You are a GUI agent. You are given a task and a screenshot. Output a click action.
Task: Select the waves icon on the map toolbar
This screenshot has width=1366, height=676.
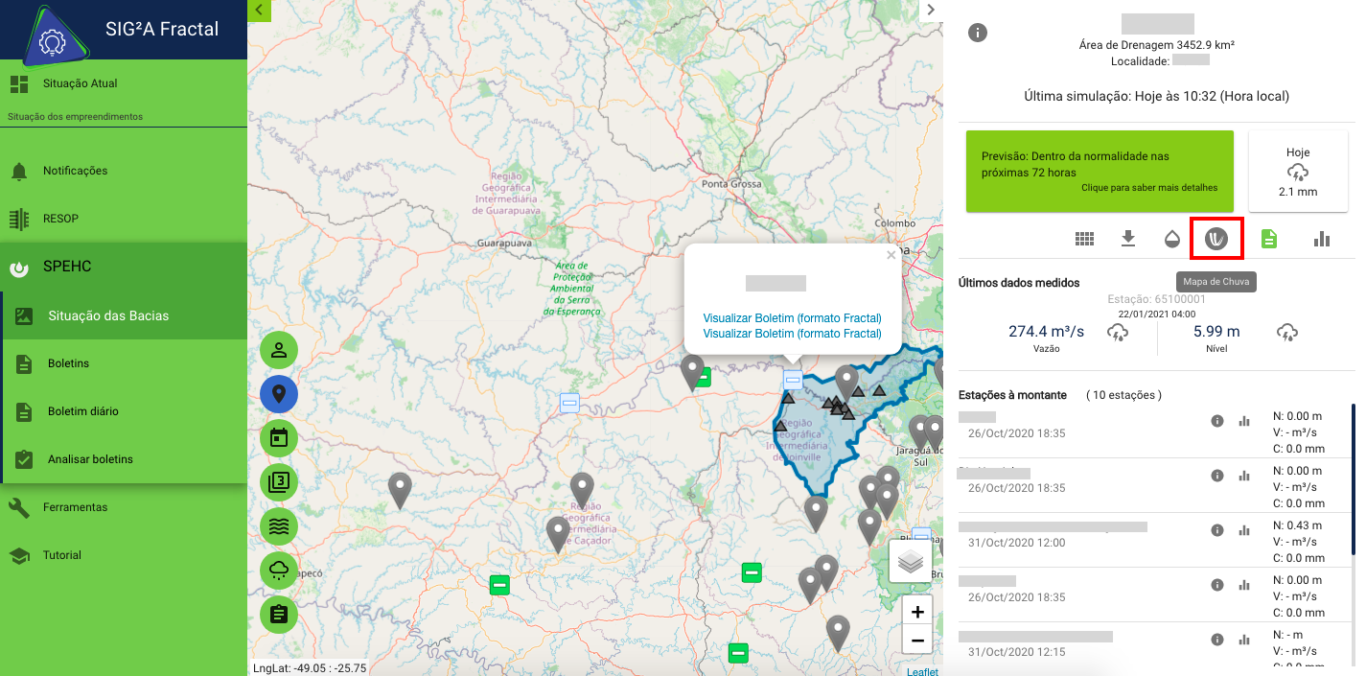coord(279,525)
